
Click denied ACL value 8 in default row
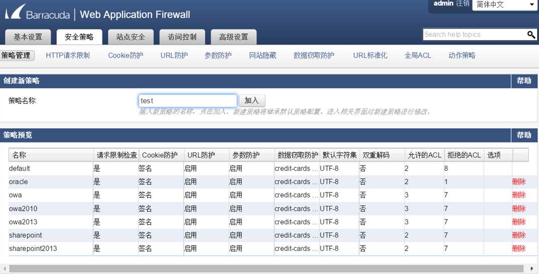[446, 168]
